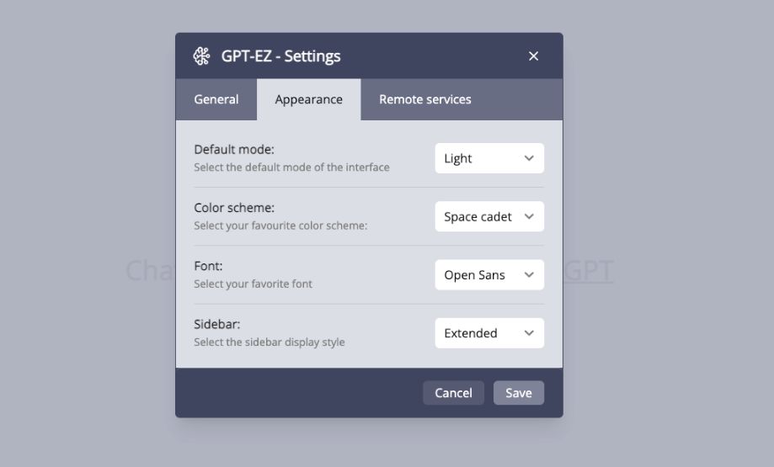
Task: Click the GPT-EZ brain logo icon
Action: (x=201, y=56)
